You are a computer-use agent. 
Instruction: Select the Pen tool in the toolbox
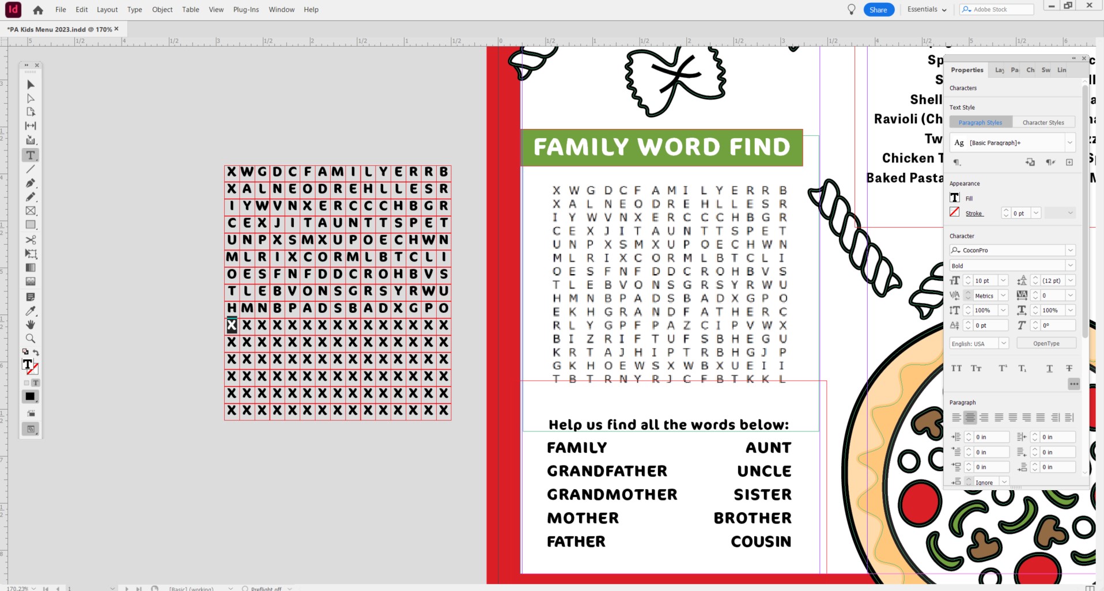pos(31,183)
